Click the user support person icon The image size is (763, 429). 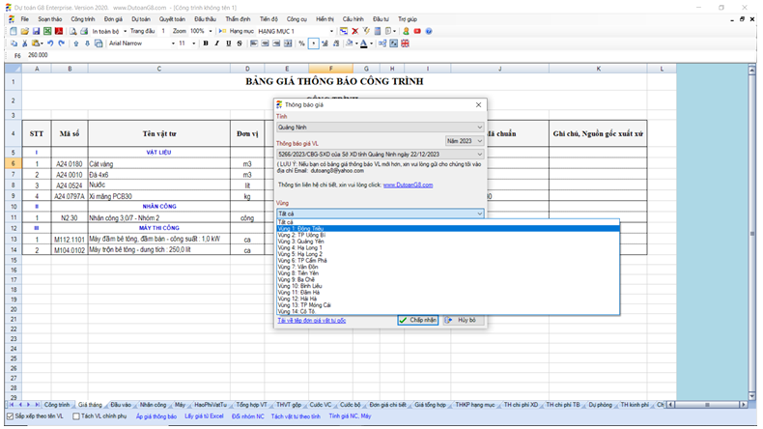tap(406, 31)
